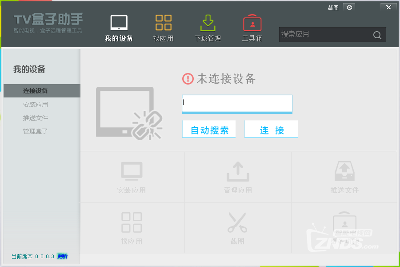Click the 截图 scissors tile icon
The image size is (400, 267).
click(x=237, y=222)
